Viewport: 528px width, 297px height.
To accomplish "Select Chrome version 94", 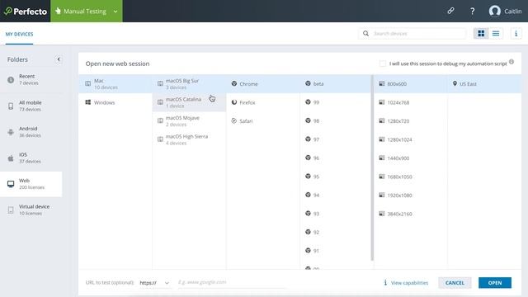I will point(335,195).
